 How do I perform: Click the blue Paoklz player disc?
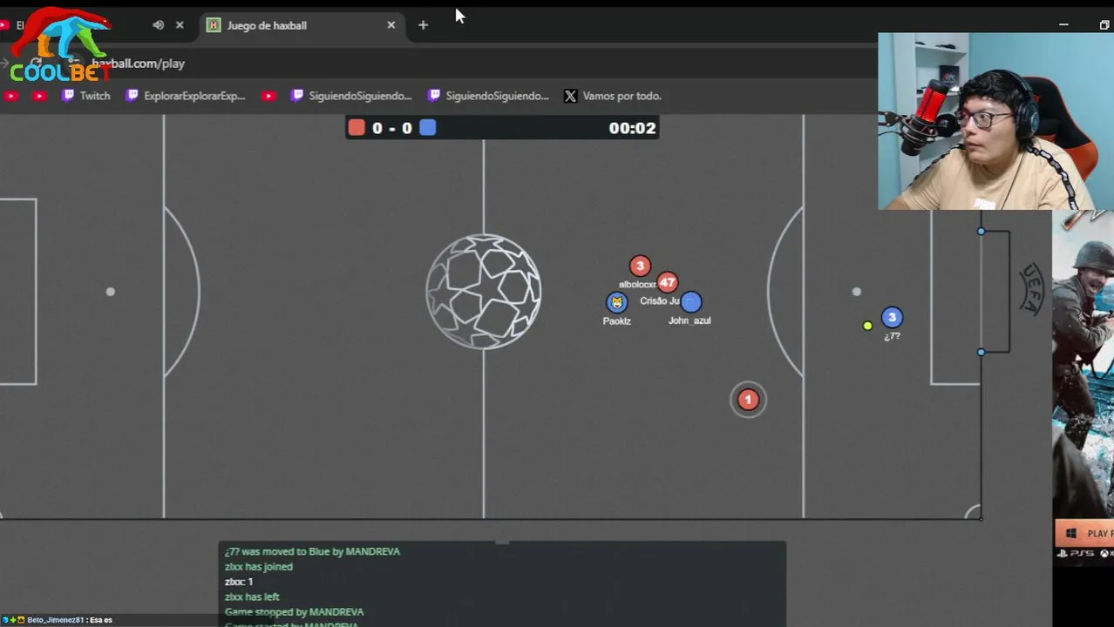(617, 302)
